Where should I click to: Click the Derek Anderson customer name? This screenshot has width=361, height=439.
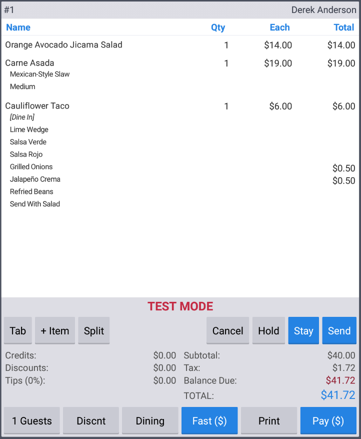point(323,10)
